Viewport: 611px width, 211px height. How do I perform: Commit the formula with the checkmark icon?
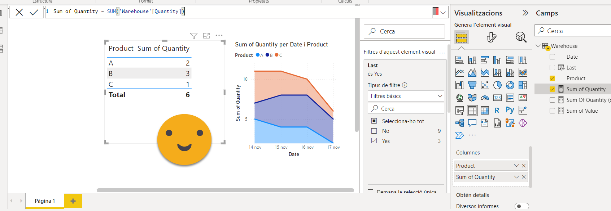(x=34, y=12)
